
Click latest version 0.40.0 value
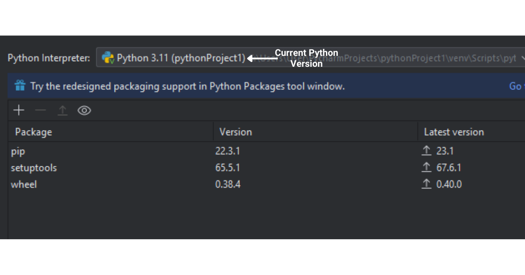tap(449, 184)
